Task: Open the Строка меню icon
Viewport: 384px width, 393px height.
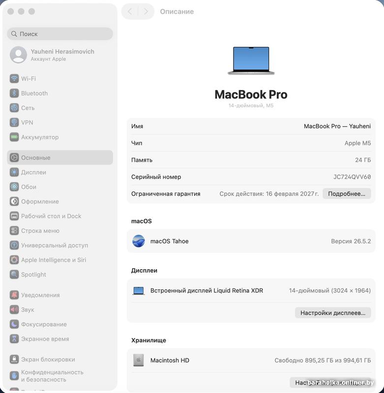Action: tap(14, 230)
